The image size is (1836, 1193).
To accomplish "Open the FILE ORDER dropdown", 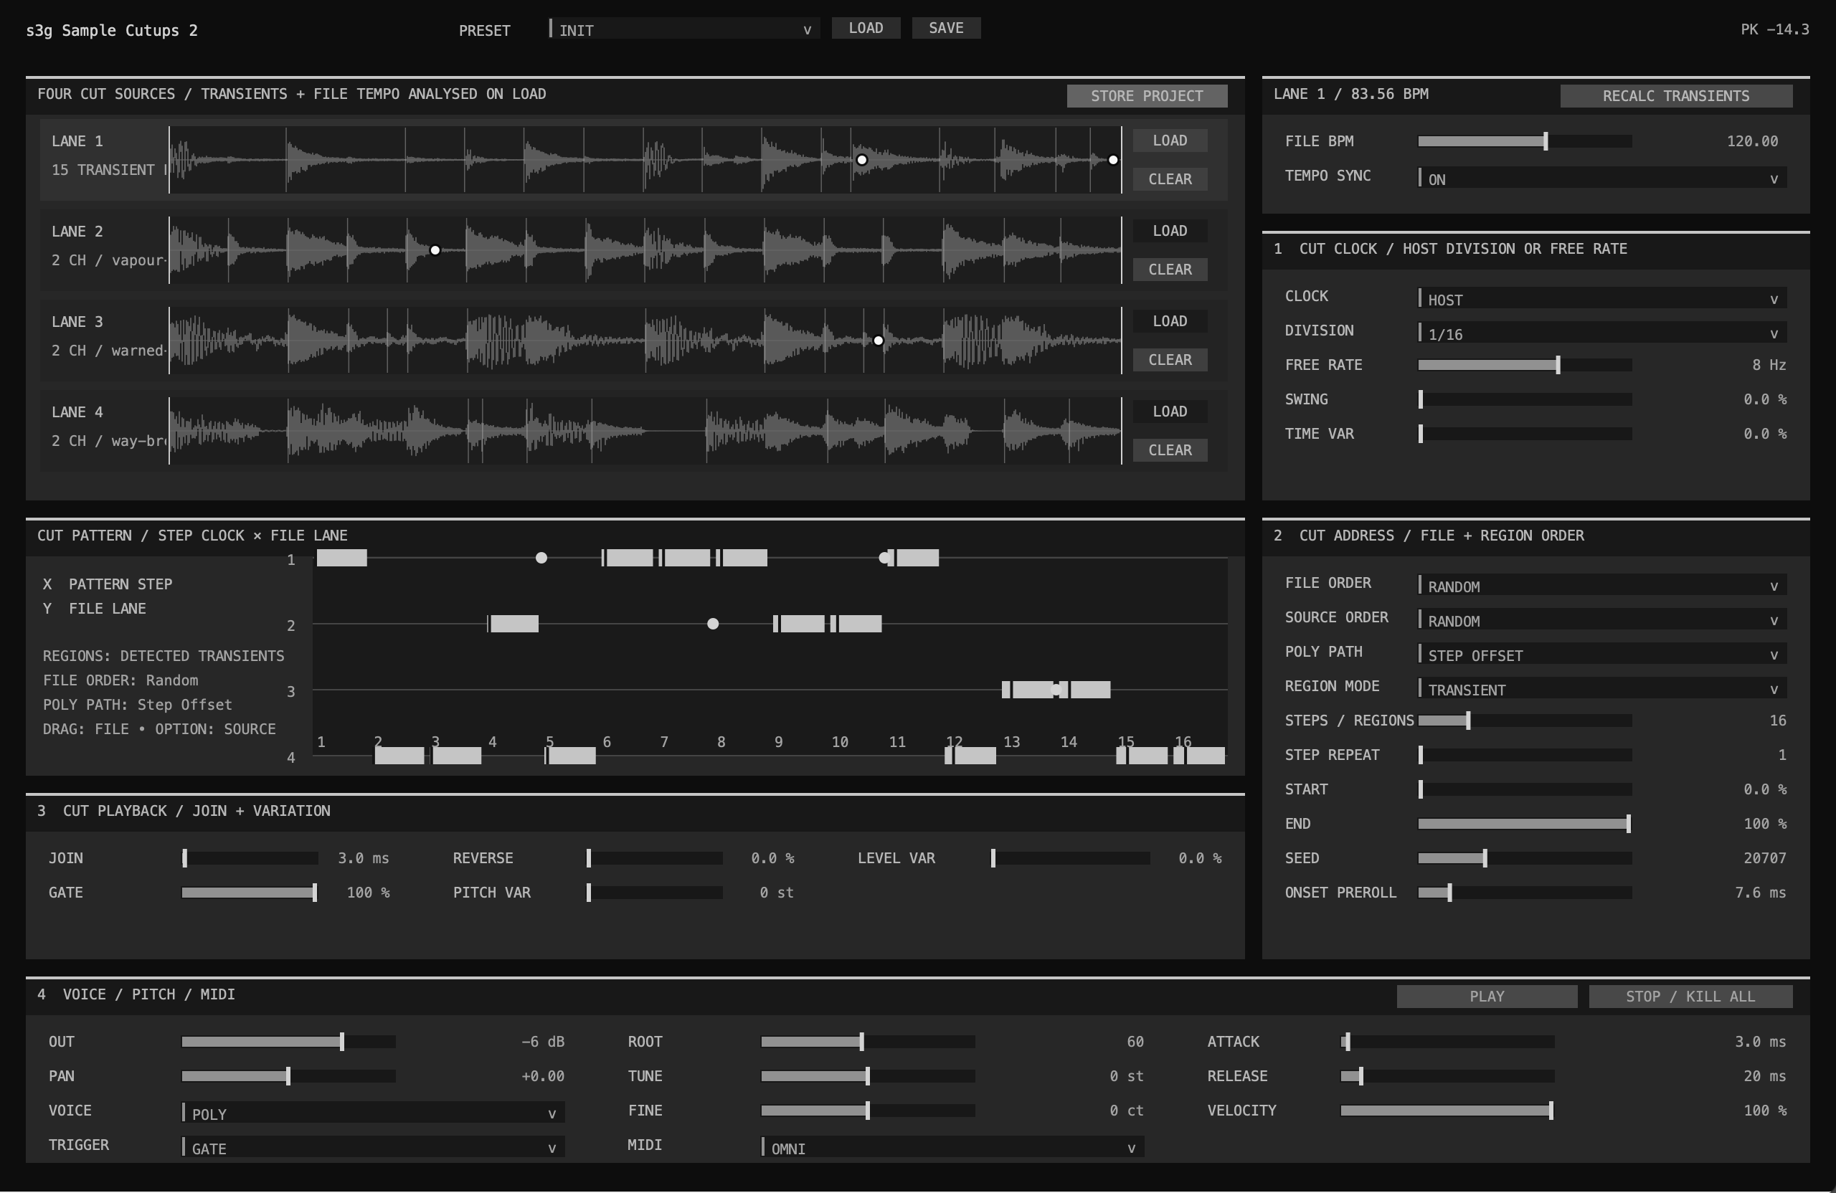I will [x=1602, y=585].
